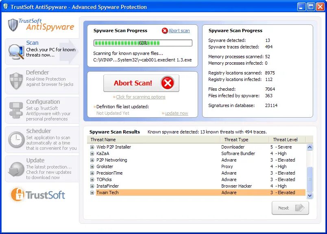The height and width of the screenshot is (234, 327).
Task: Select the KaZaA row name
Action: click(102, 153)
